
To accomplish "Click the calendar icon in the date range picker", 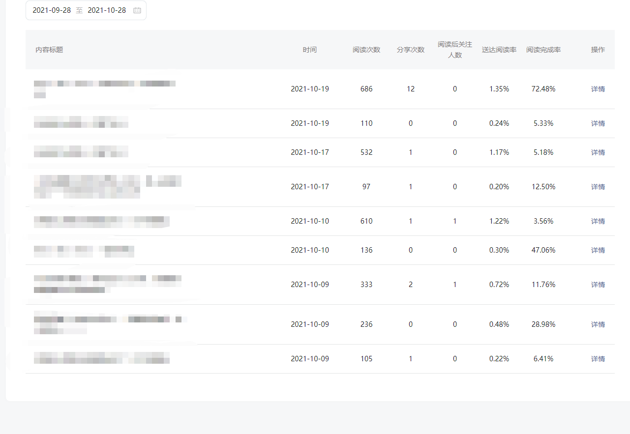I will pos(137,10).
